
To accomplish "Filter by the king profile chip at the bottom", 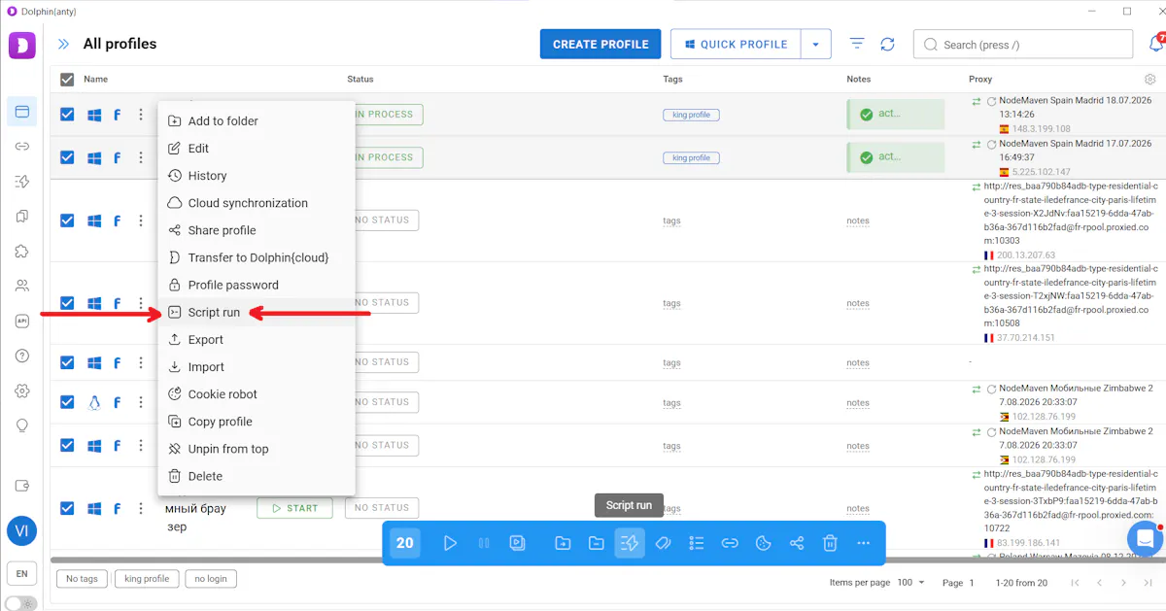I will [147, 578].
